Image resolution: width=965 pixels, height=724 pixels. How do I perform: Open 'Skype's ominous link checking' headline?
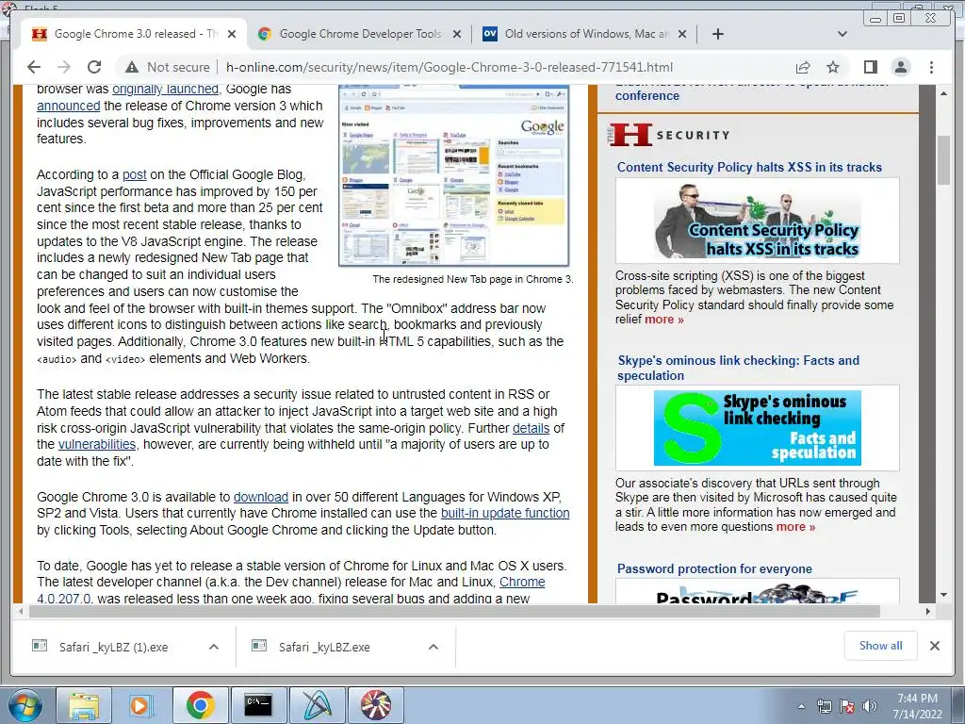coord(739,369)
